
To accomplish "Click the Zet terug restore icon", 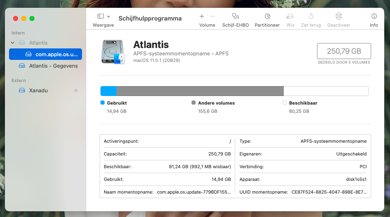I will coord(311,16).
